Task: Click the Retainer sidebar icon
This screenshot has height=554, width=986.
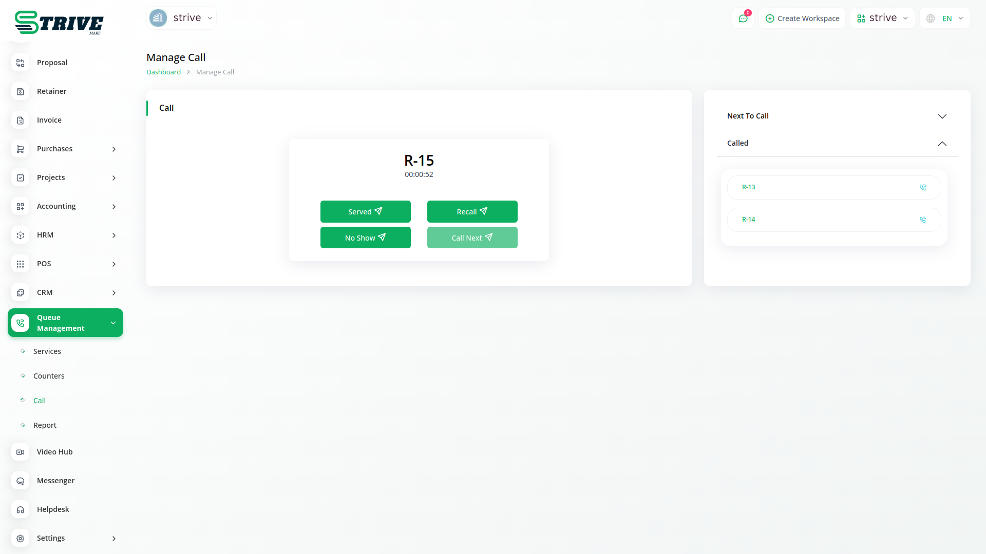Action: (x=21, y=91)
